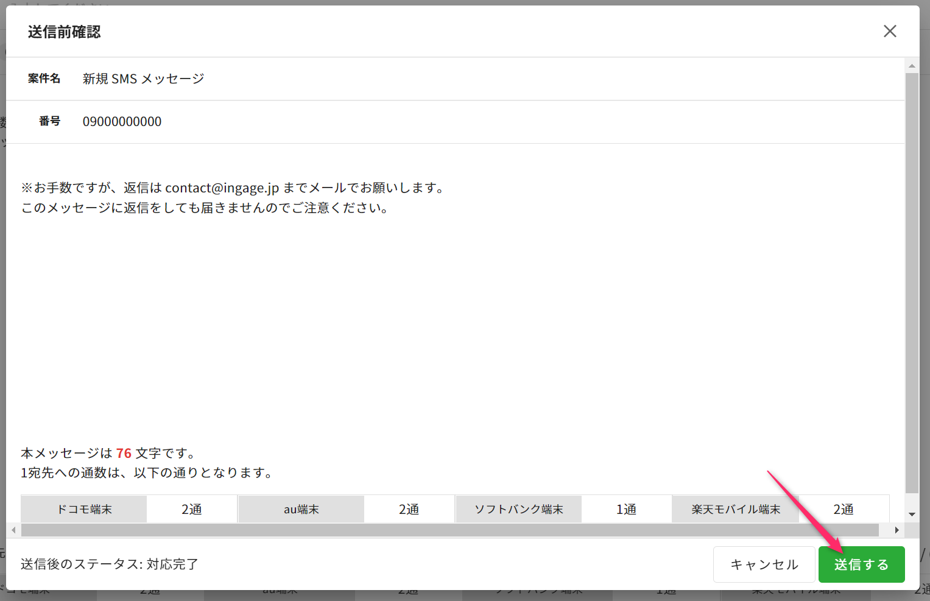Screen dimensions: 930x601
Task: Click the horizontal scrollbar left arrow
Action: tap(13, 530)
